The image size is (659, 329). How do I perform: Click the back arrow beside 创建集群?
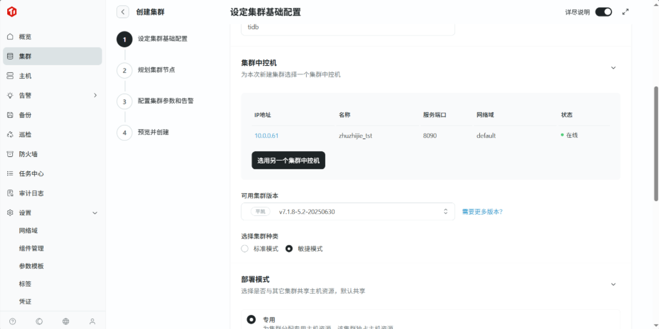point(123,12)
